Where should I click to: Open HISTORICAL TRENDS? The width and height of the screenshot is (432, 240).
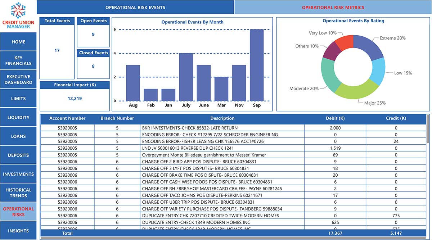[18, 193]
